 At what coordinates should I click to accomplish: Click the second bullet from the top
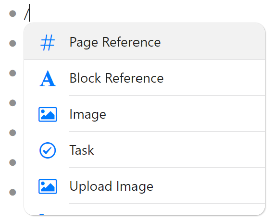tap(12, 43)
